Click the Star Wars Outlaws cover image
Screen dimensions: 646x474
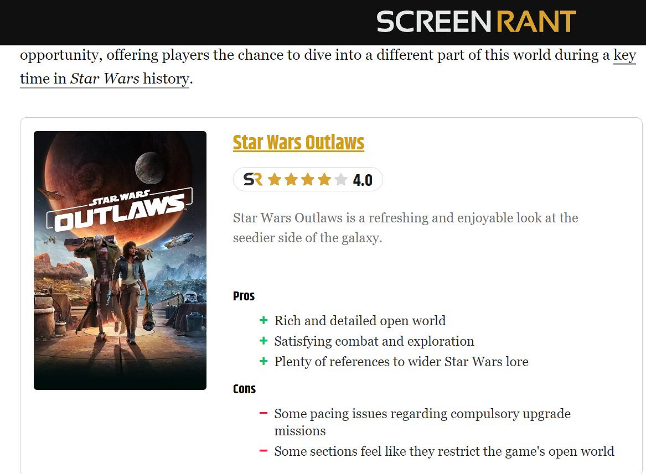[120, 260]
